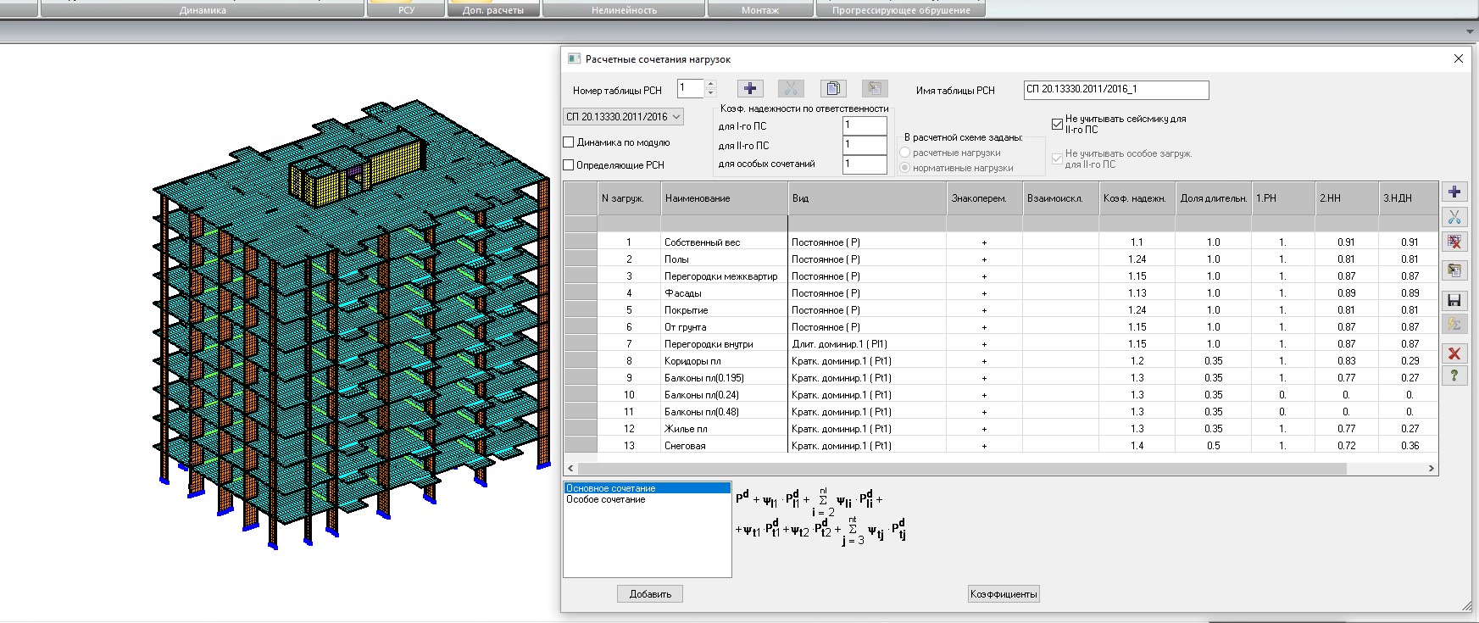
Task: Open the СП 20.13330.2011/2016 norms dropdown
Action: pos(623,116)
